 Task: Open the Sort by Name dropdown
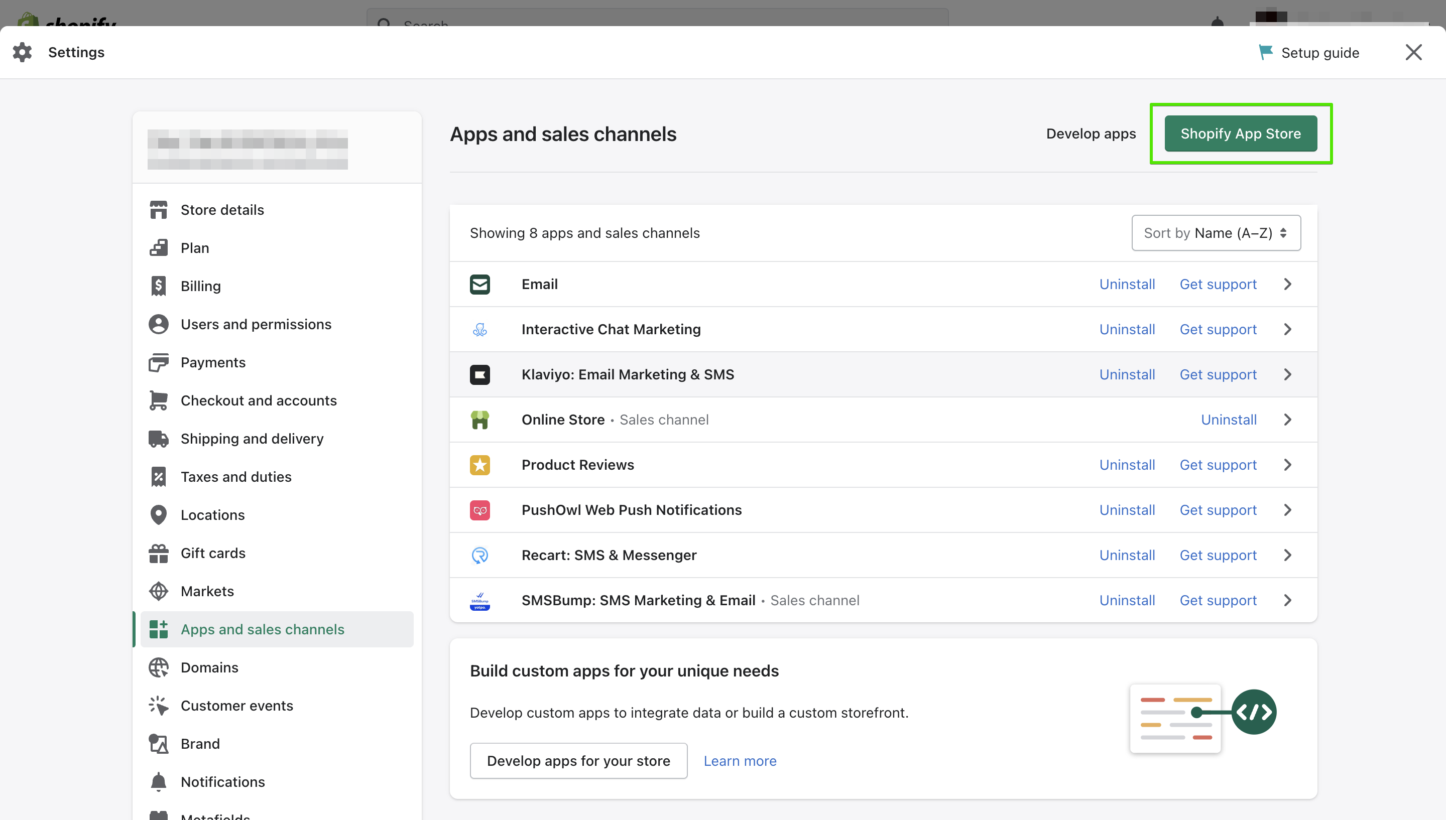(1216, 232)
